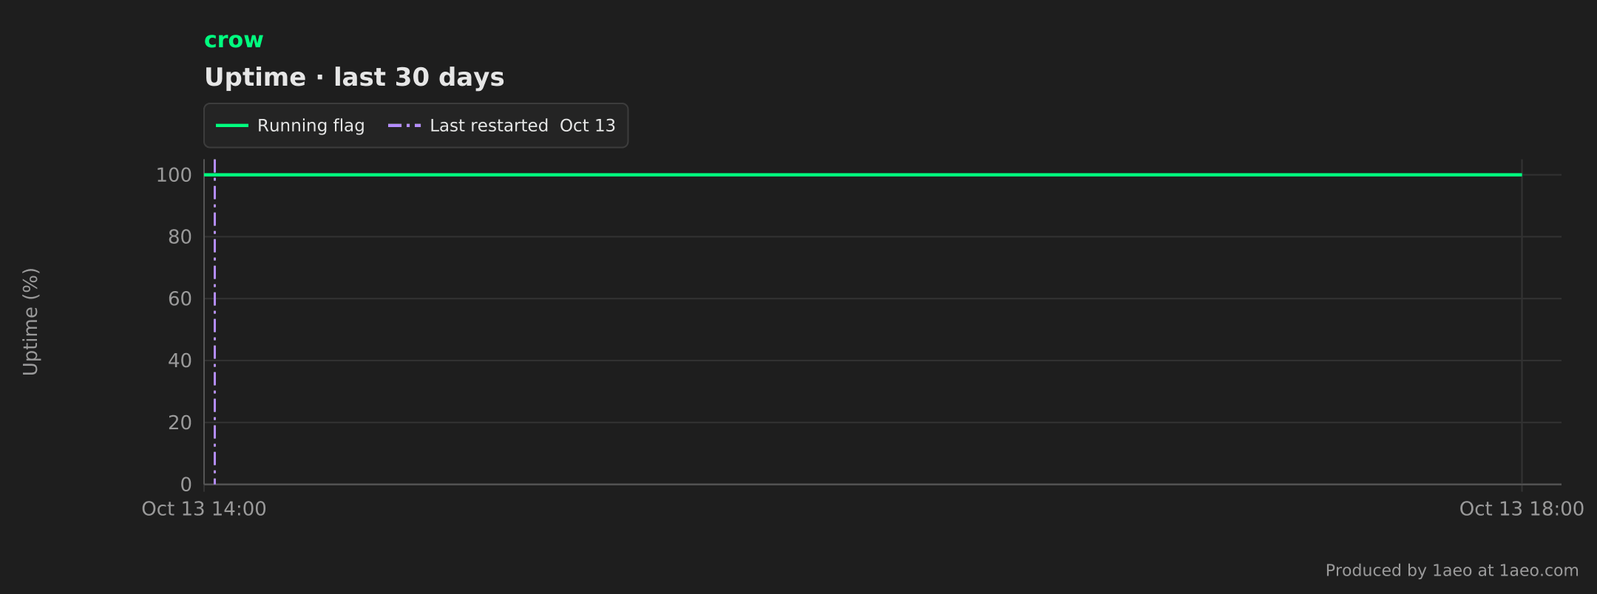
Task: Click the 60 tick on the y-axis
Action: tap(180, 299)
